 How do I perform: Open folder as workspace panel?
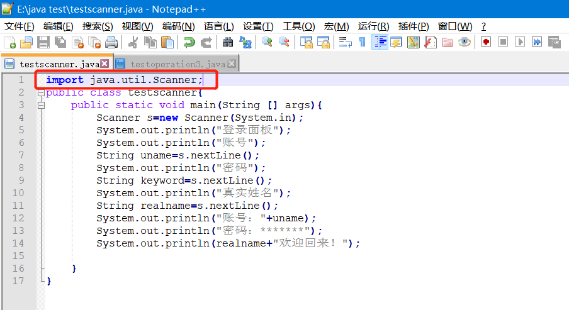(x=448, y=42)
